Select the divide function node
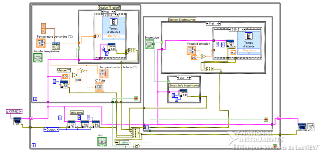The width and height of the screenshot is (320, 151). 82,71
